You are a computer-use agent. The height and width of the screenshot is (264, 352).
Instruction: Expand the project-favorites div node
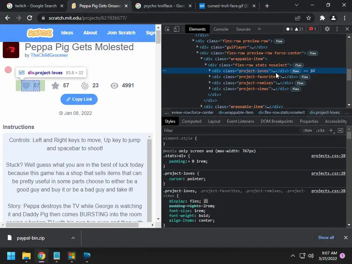pyautogui.click(x=210, y=76)
